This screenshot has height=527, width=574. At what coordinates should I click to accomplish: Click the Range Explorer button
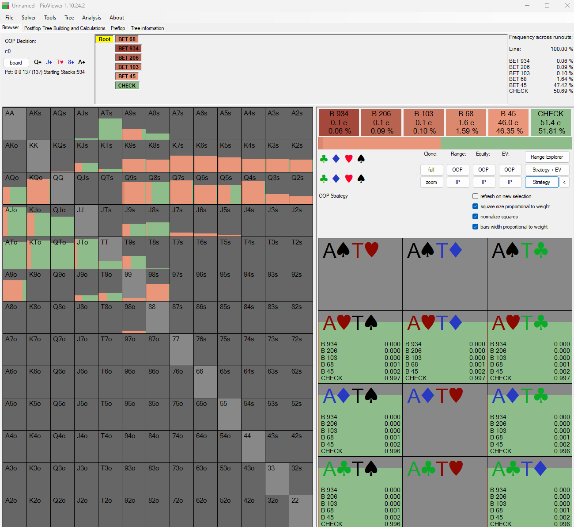pyautogui.click(x=547, y=157)
